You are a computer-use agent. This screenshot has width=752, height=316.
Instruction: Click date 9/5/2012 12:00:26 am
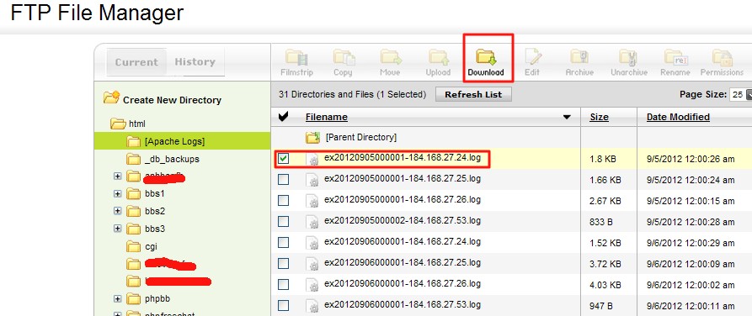[x=691, y=160]
